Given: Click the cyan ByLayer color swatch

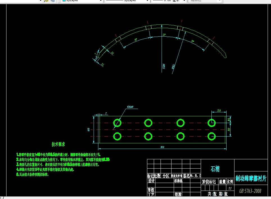Looking at the screenshot, I should 64,1.
